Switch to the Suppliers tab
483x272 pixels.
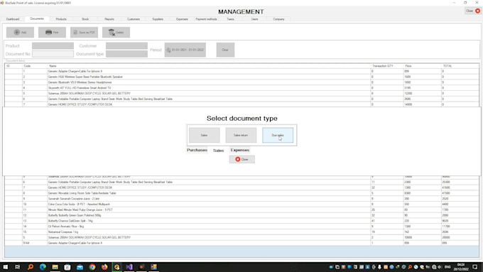[x=158, y=19]
